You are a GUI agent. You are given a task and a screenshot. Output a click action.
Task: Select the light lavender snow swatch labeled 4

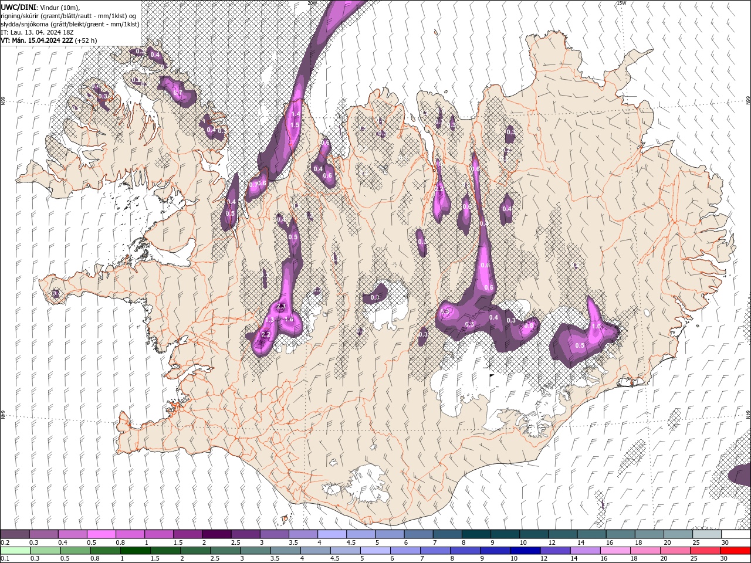point(332,534)
